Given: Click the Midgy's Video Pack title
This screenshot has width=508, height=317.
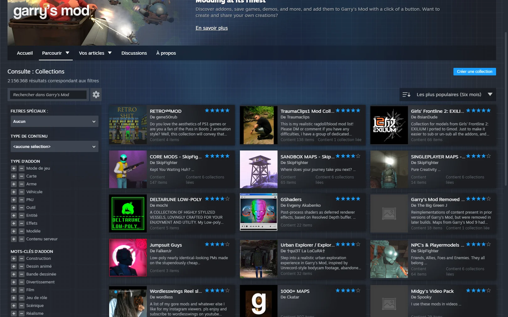Looking at the screenshot, I should pyautogui.click(x=432, y=291).
